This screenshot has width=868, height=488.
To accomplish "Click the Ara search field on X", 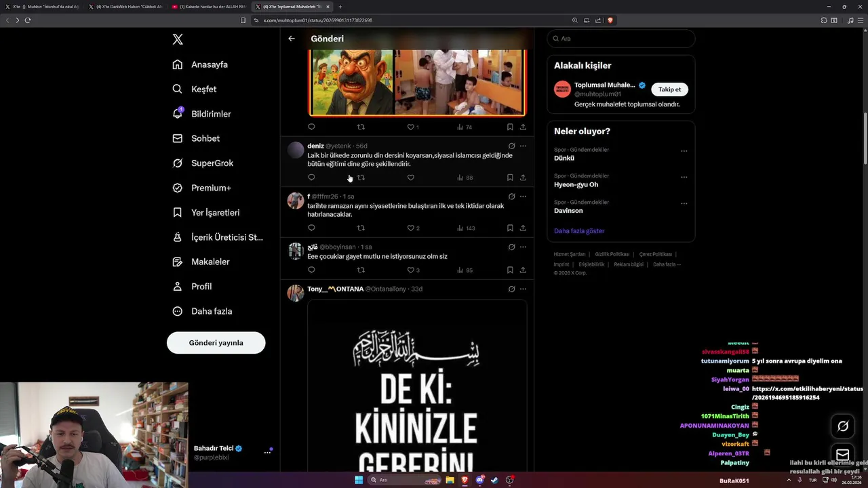I will click(620, 39).
